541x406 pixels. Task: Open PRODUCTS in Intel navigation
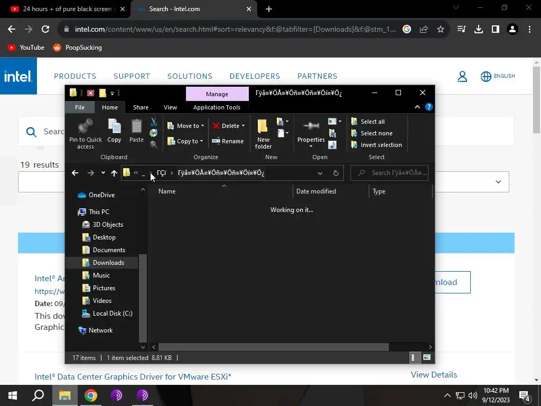pyautogui.click(x=75, y=76)
